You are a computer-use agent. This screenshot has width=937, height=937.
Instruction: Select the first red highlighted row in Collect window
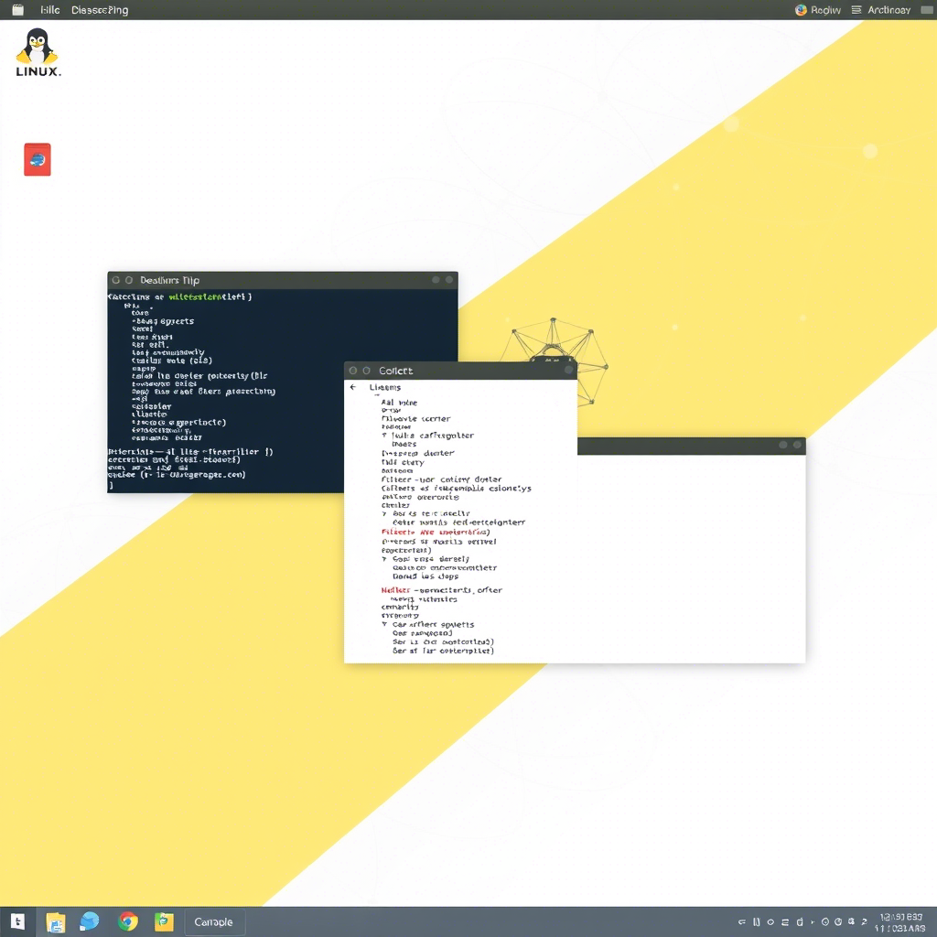pos(436,532)
